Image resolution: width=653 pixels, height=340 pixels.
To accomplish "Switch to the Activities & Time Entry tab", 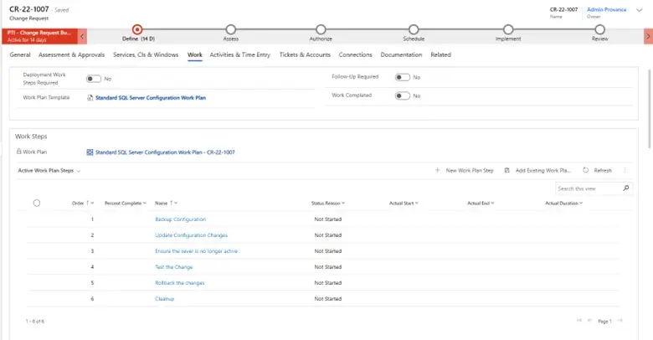I will (240, 54).
